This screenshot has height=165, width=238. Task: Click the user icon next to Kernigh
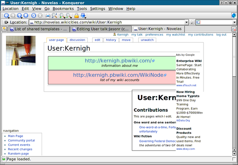coord(115,35)
